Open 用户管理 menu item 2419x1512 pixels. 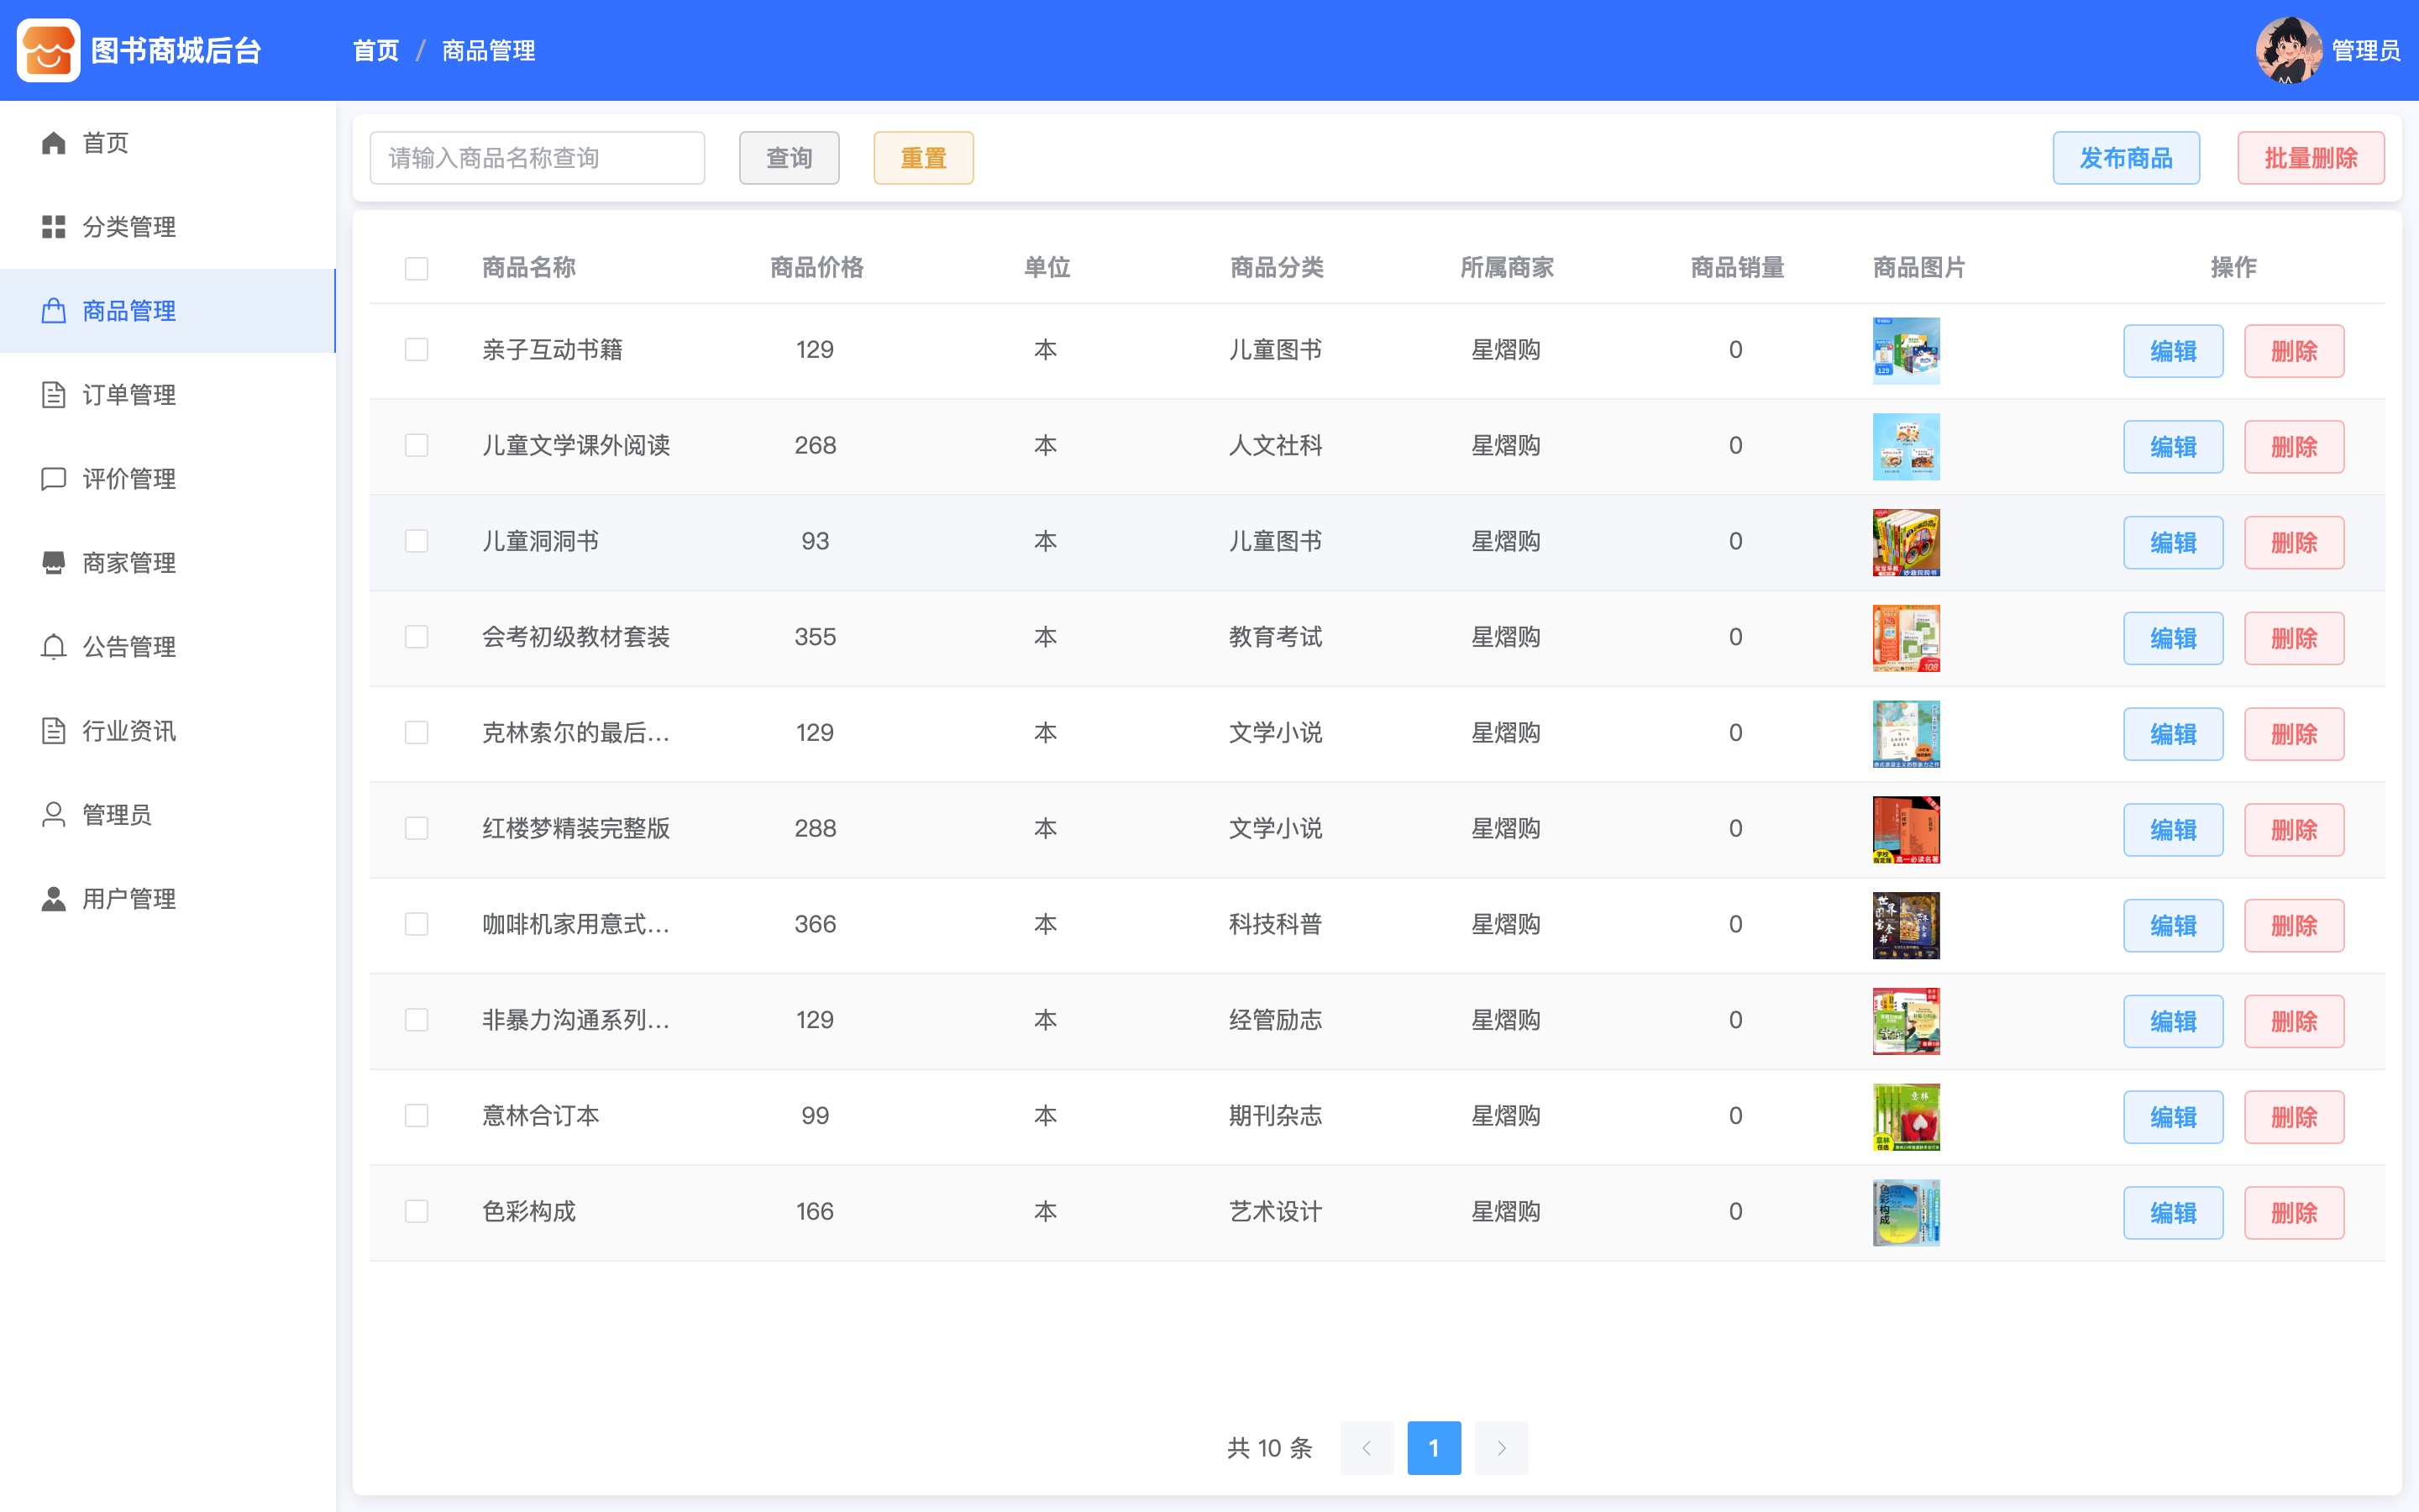pyautogui.click(x=168, y=899)
